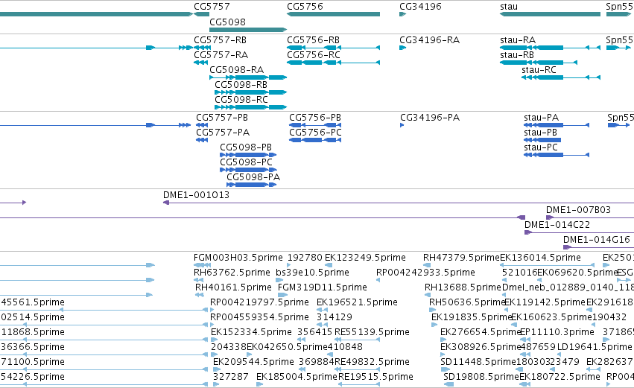This screenshot has width=634, height=388.
Task: Click EST RE55139.5prime
Action: click(x=372, y=333)
